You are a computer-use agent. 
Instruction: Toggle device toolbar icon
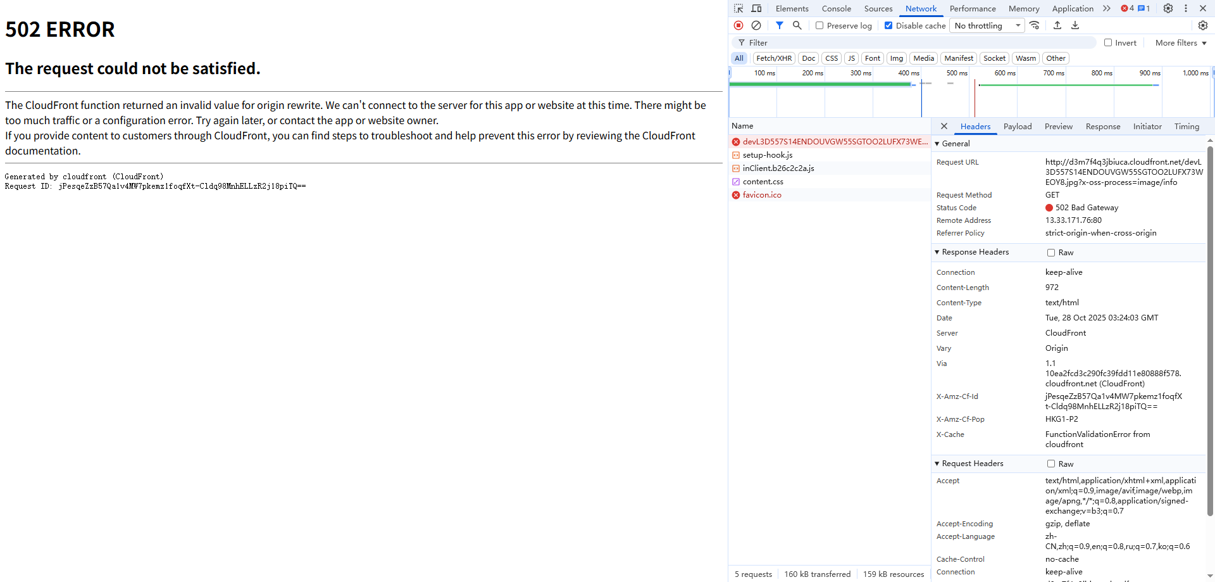tap(756, 8)
